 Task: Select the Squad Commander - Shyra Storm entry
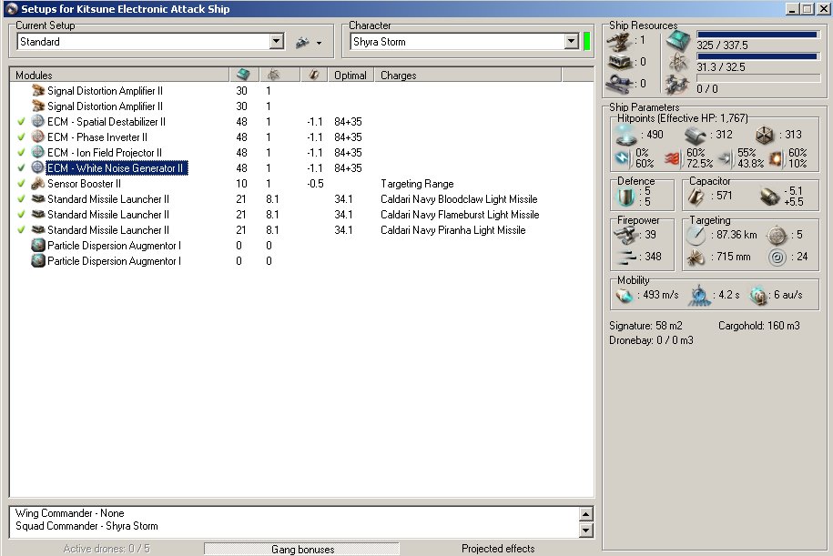[x=86, y=526]
